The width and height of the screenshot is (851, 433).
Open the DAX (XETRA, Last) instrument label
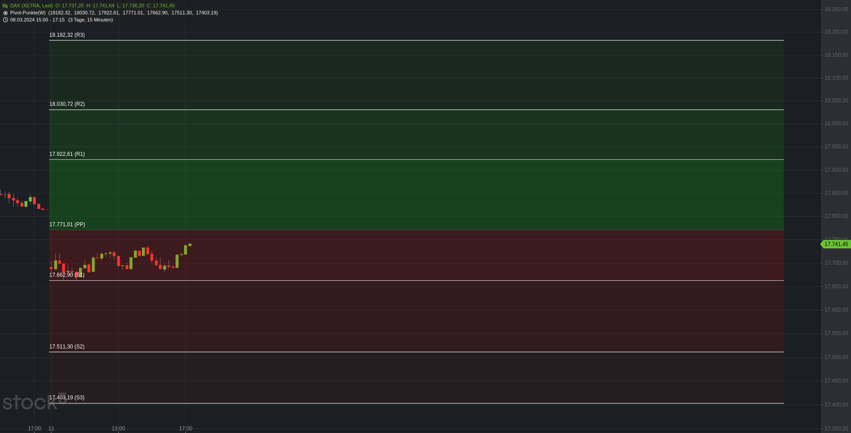[31, 6]
